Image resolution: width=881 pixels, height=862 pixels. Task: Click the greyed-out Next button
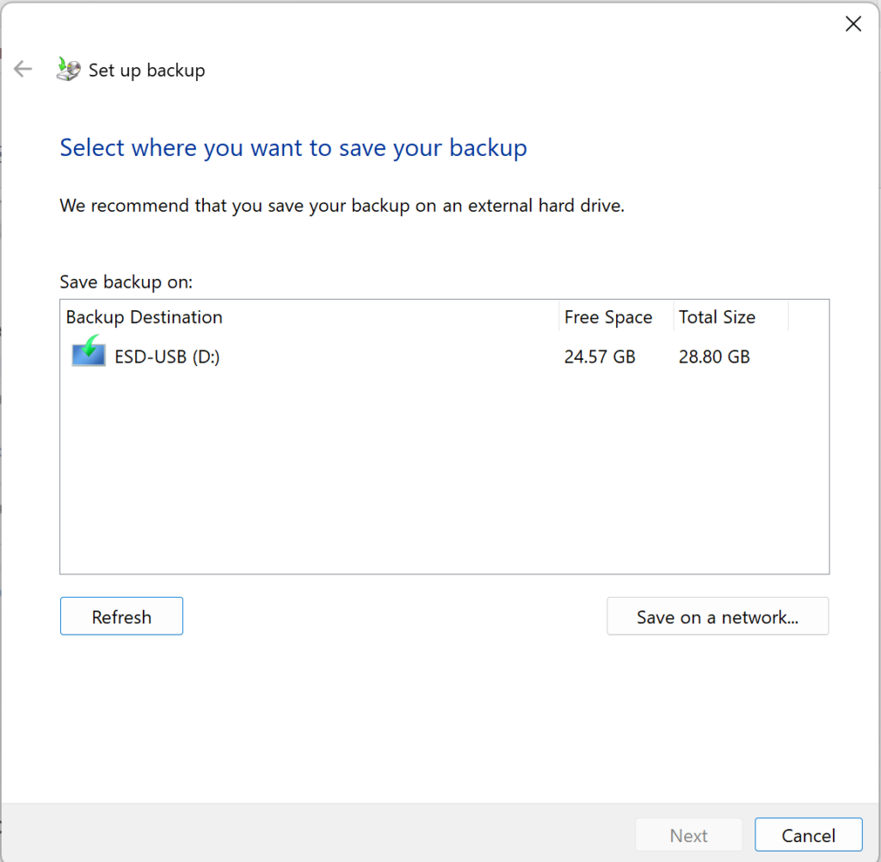[x=688, y=835]
